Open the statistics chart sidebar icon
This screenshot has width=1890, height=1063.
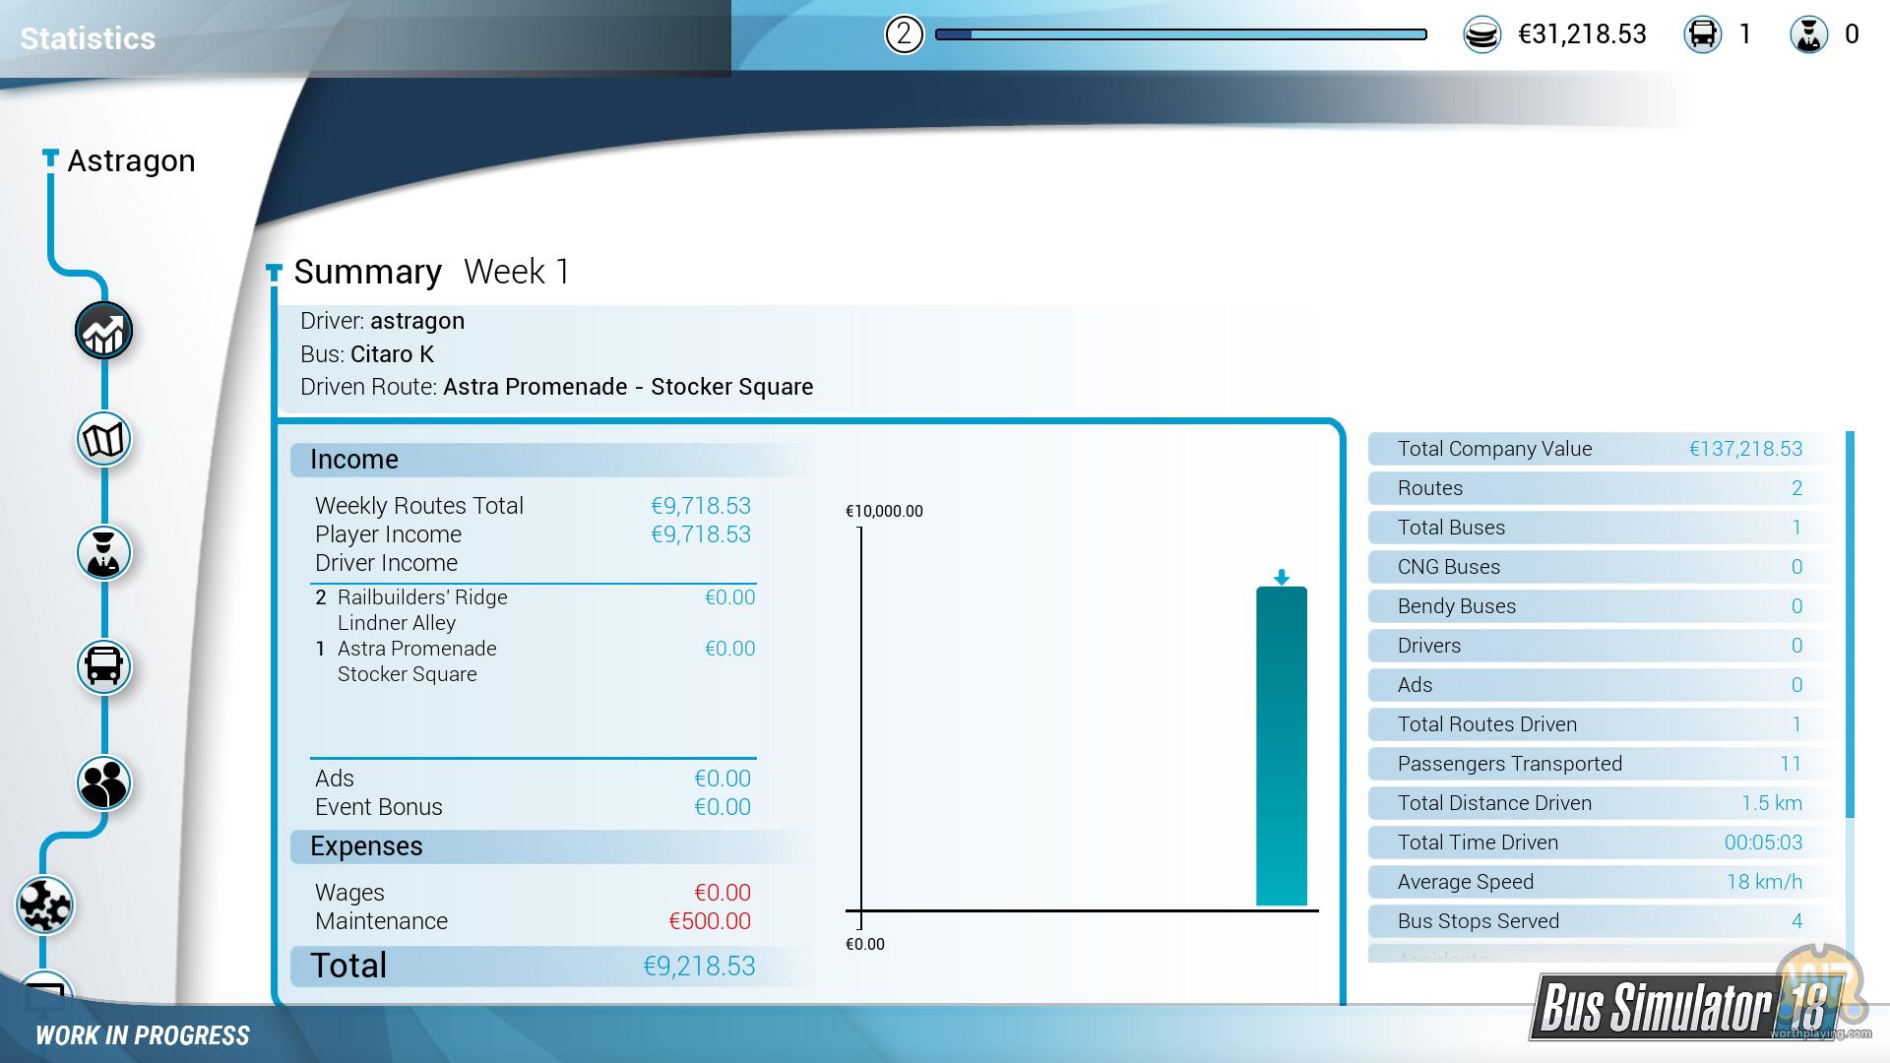pos(103,331)
